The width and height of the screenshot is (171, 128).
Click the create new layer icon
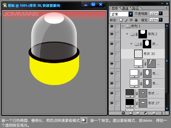click(153, 113)
